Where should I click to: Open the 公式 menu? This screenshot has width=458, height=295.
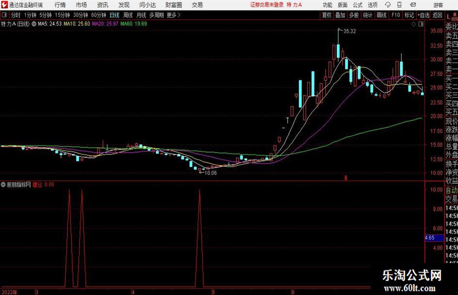point(358,5)
